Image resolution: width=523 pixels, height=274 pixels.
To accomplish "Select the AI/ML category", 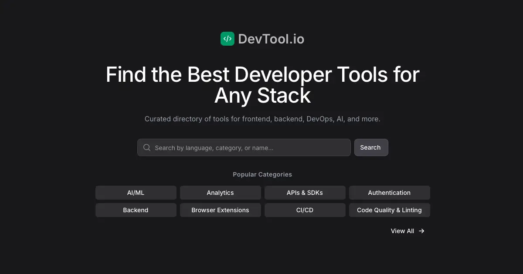I will 136,192.
